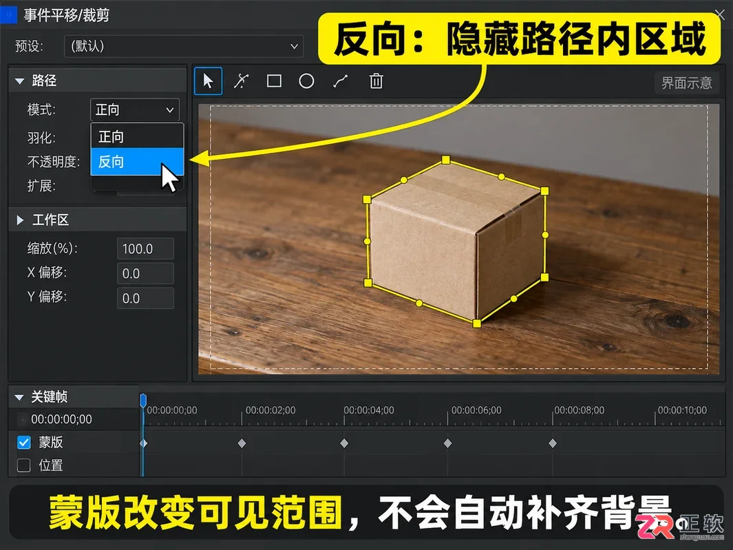Choose 反向 from the mode list
Viewport: 733px width, 550px height.
pos(137,162)
